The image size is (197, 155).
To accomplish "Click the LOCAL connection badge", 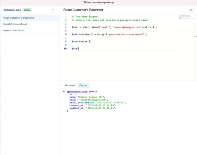I will (27, 10).
